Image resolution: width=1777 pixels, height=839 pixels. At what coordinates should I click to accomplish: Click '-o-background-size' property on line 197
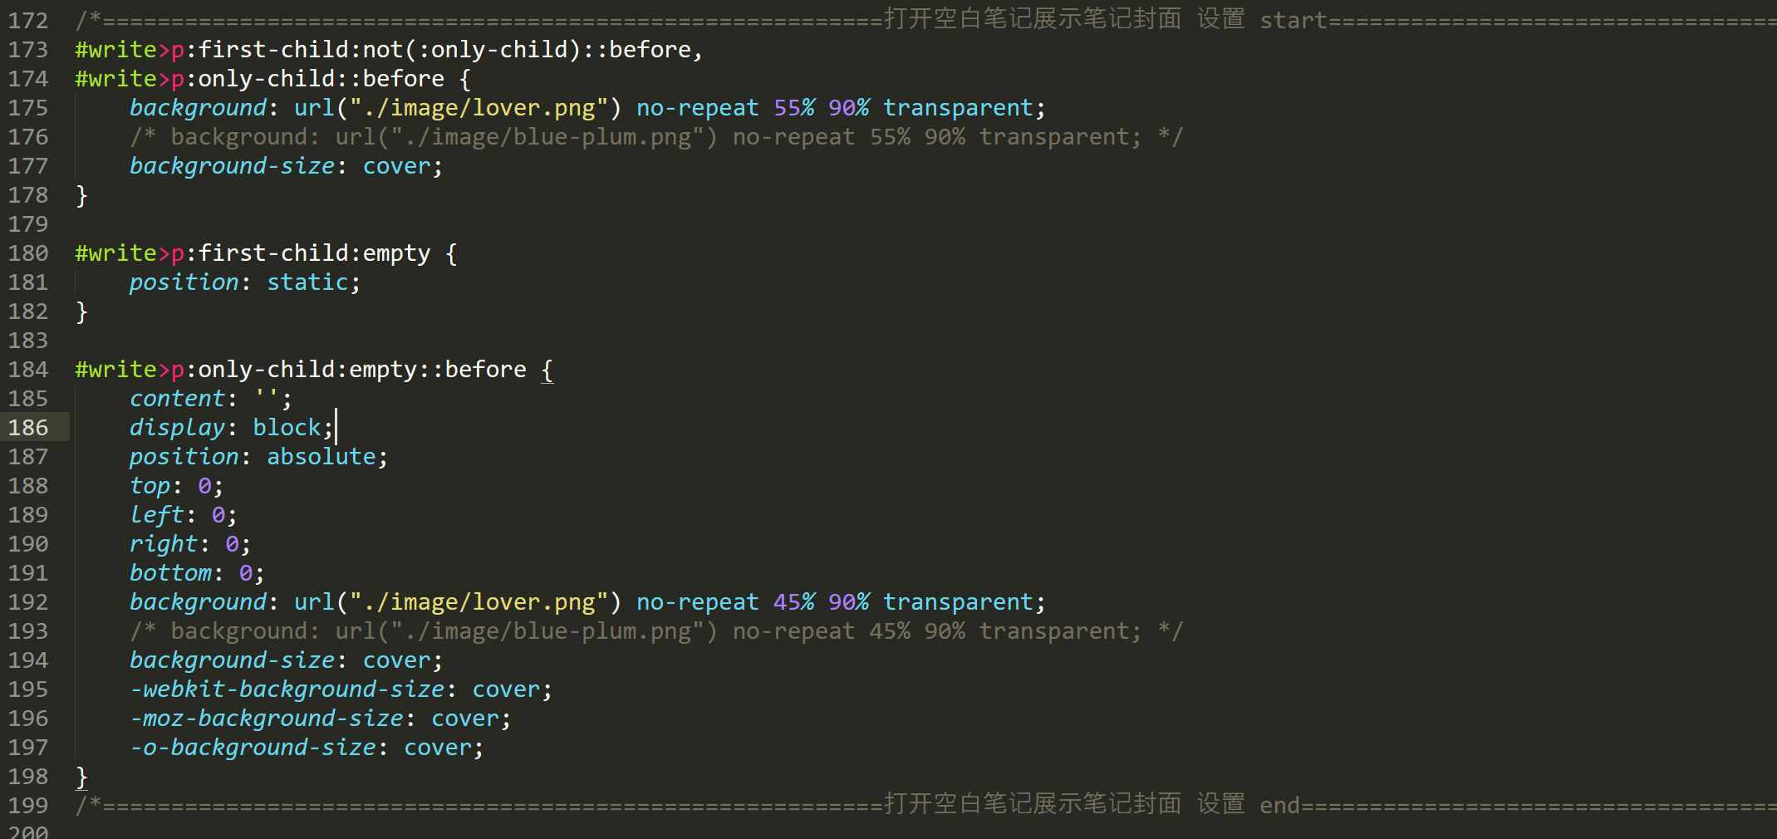tap(253, 748)
